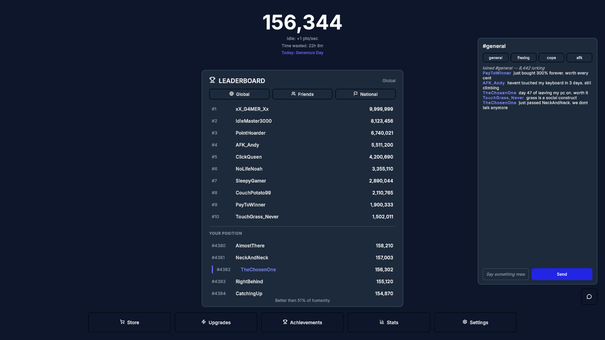Open the Upgrades panel
This screenshot has height=340, width=605.
point(216,322)
